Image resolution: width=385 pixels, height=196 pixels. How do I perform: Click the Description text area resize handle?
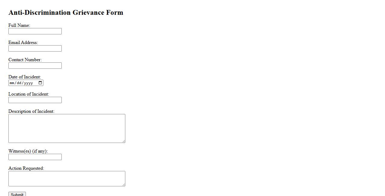[124, 141]
